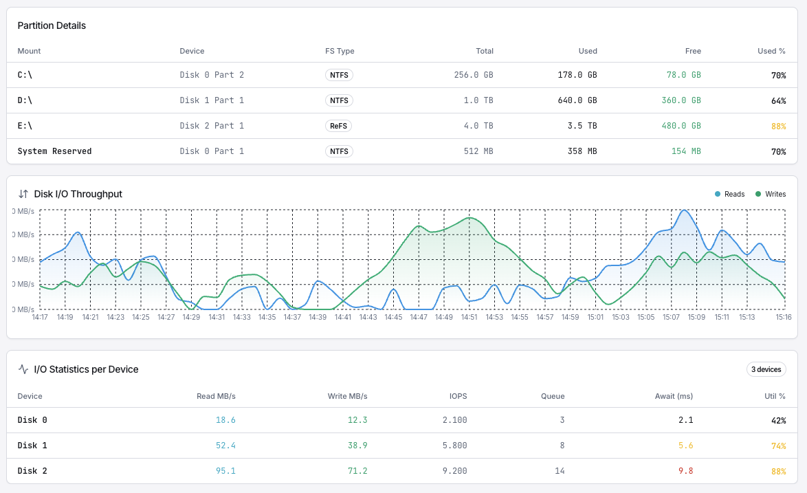
Task: Click the NTFS badge in the System Reserved row
Action: click(339, 151)
